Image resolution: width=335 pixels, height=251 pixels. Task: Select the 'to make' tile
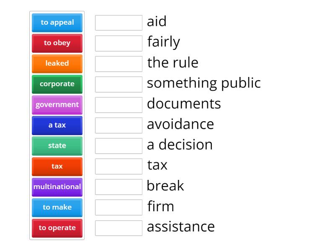[x=57, y=207]
